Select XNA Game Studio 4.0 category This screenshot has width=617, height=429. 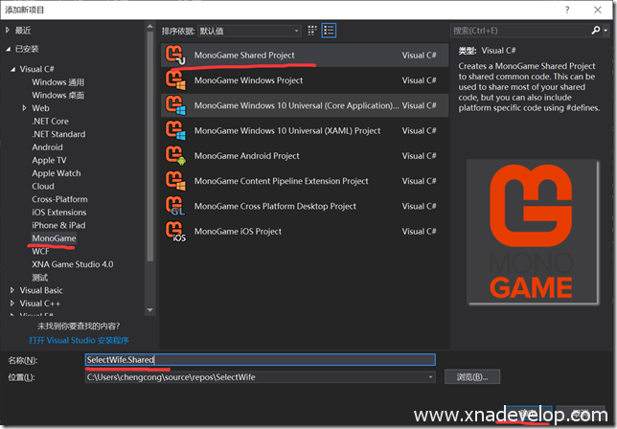(72, 263)
